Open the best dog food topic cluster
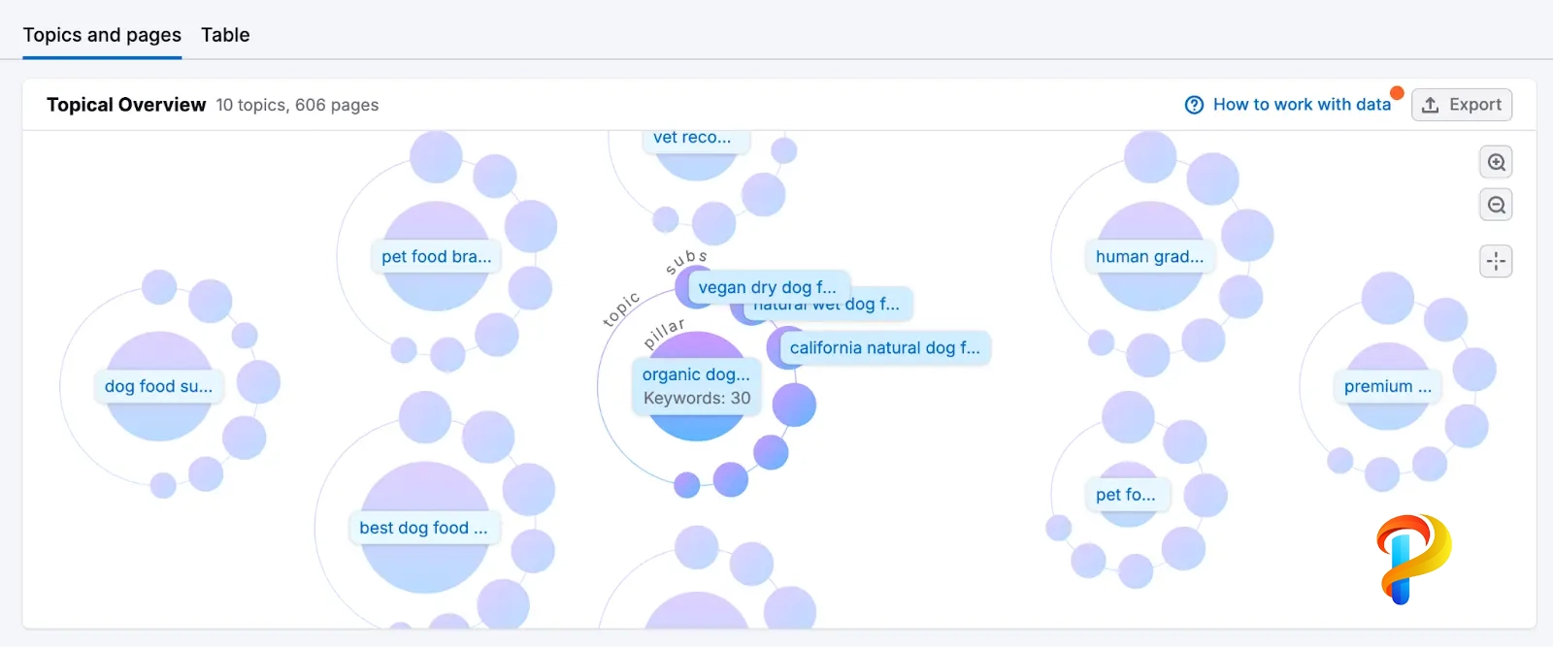 pos(423,528)
